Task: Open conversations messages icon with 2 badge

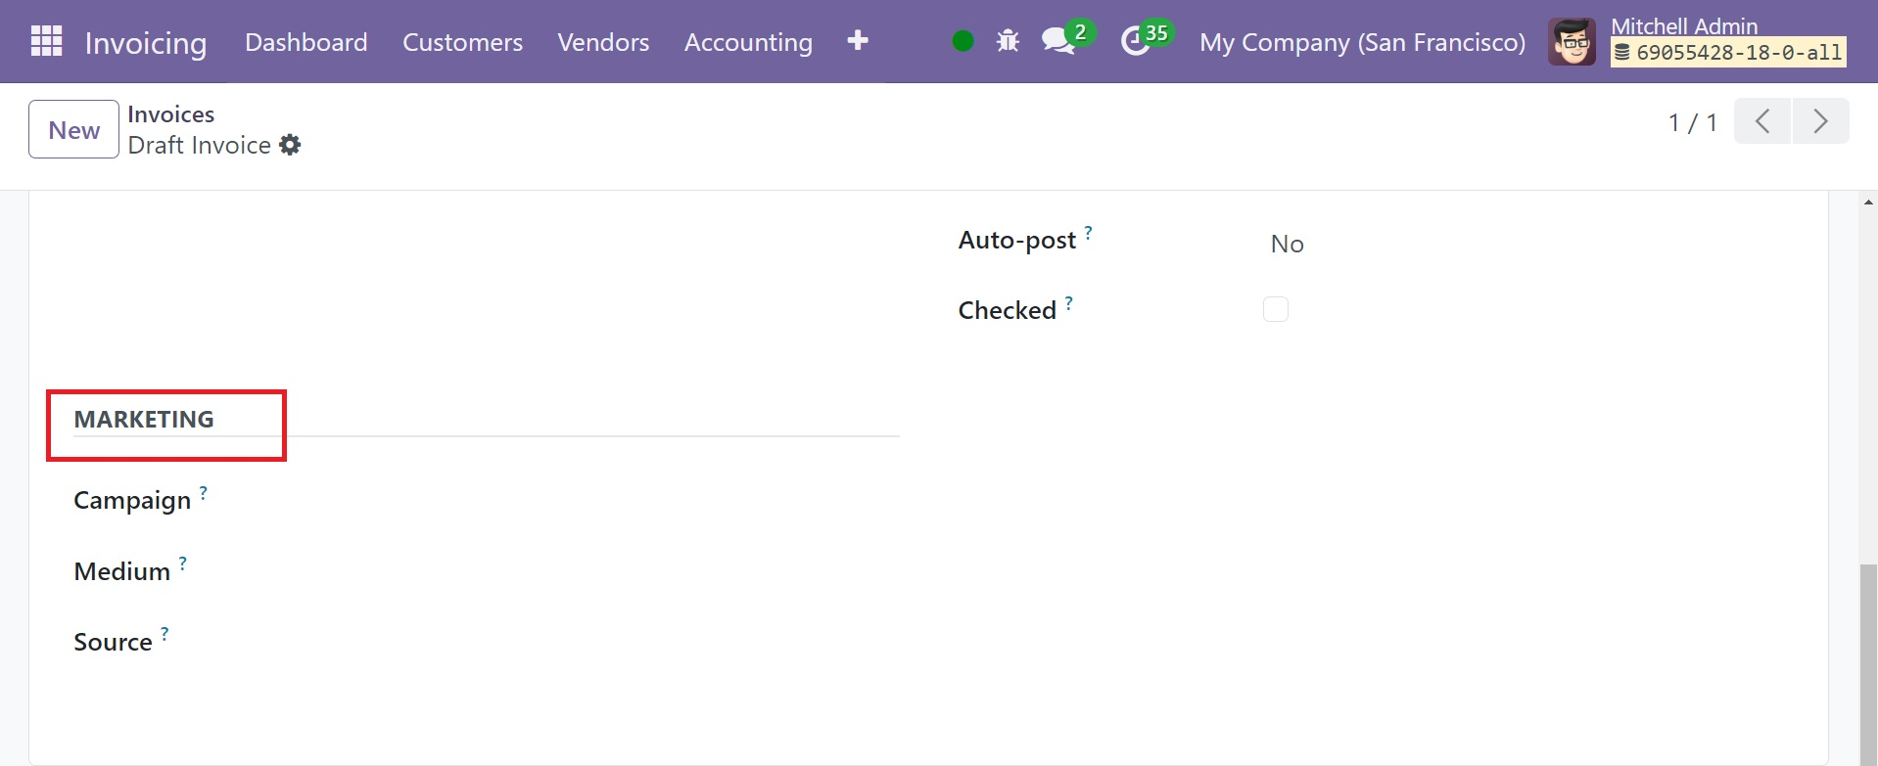Action: coord(1066,39)
